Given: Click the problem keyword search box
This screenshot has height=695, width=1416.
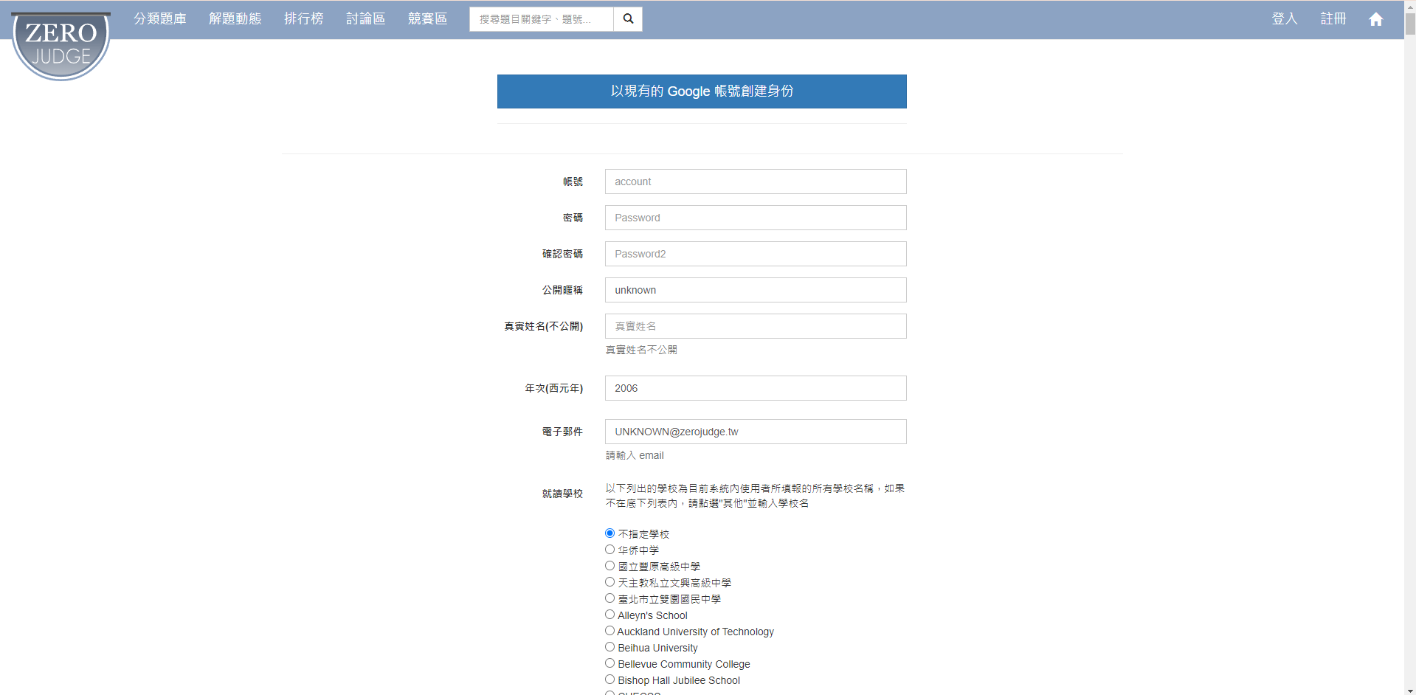Looking at the screenshot, I should click(x=542, y=19).
